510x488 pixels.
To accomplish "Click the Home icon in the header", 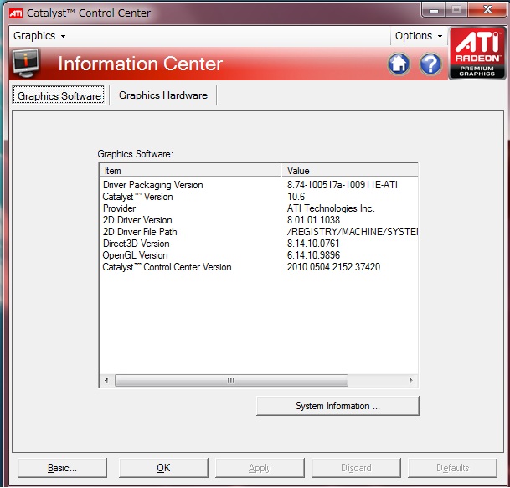I will [399, 64].
